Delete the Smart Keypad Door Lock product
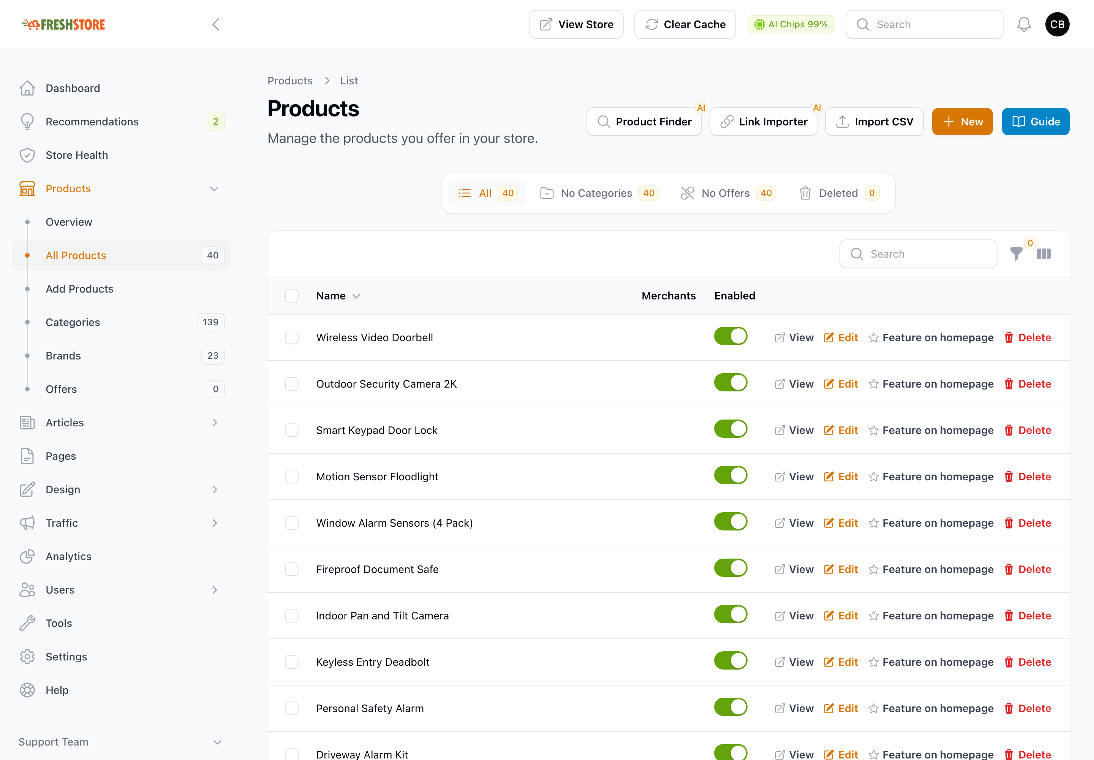 (1028, 430)
